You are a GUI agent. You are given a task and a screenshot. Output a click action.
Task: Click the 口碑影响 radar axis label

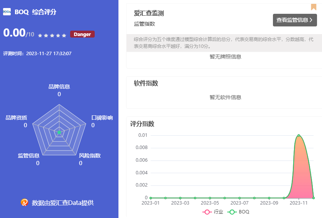point(102,118)
